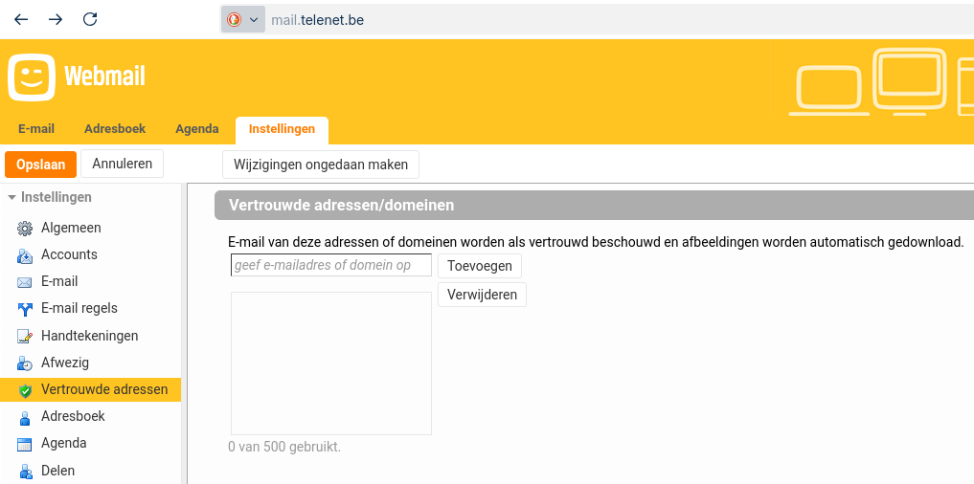Click the Accounts inbox icon
The height and width of the screenshot is (484, 974).
pyautogui.click(x=25, y=255)
